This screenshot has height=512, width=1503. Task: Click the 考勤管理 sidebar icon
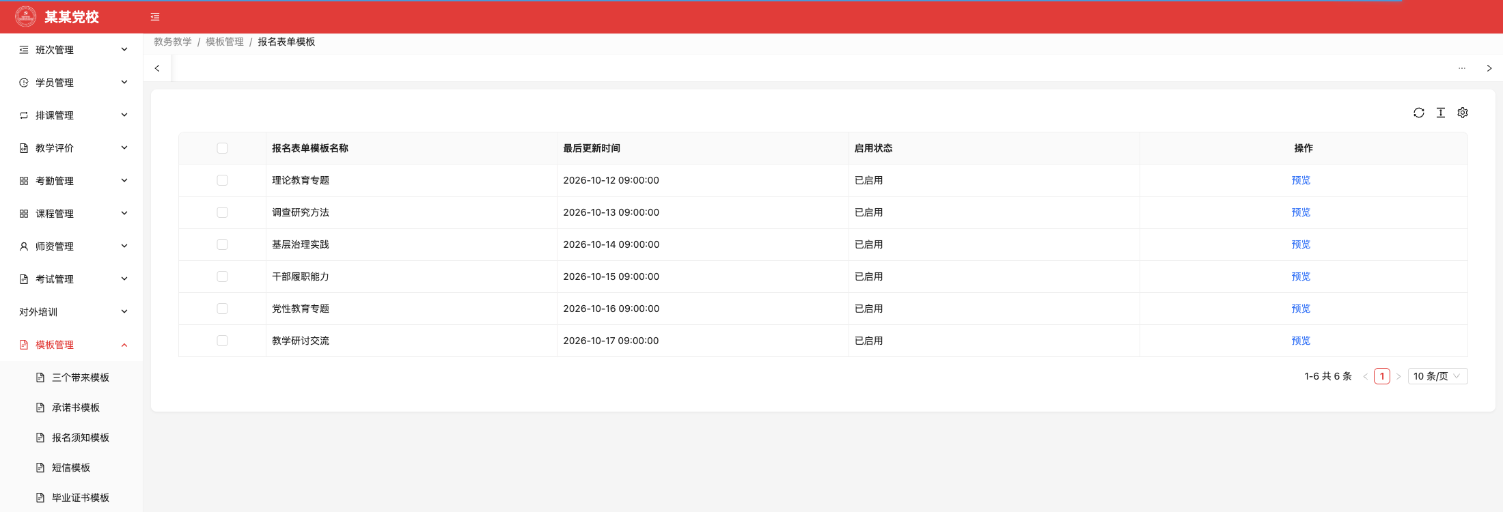pyautogui.click(x=24, y=181)
